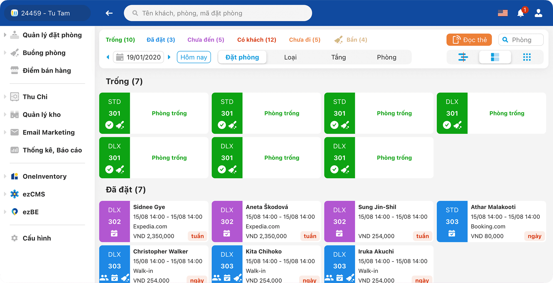
Task: Click the ezCMS flower icon
Action: click(x=15, y=194)
